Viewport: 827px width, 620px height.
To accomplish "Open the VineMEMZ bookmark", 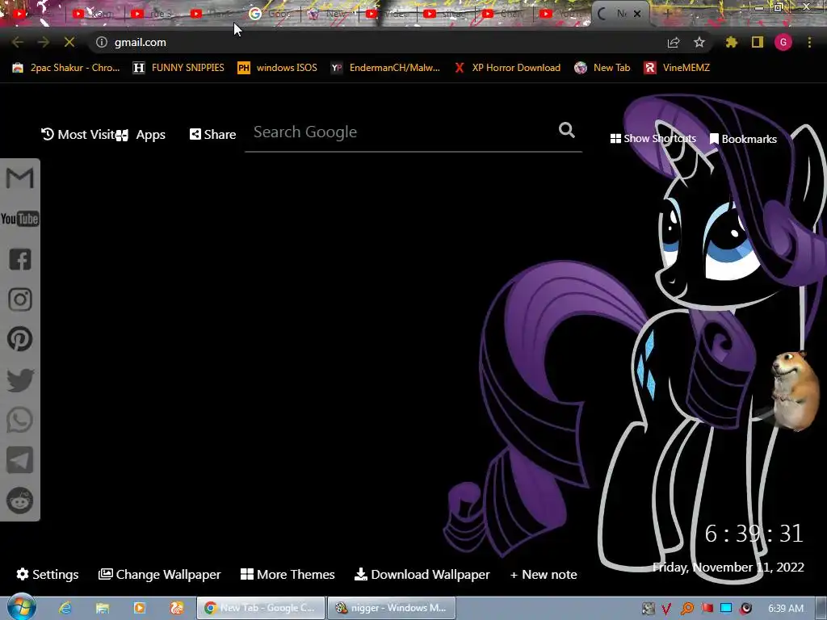I will point(677,68).
